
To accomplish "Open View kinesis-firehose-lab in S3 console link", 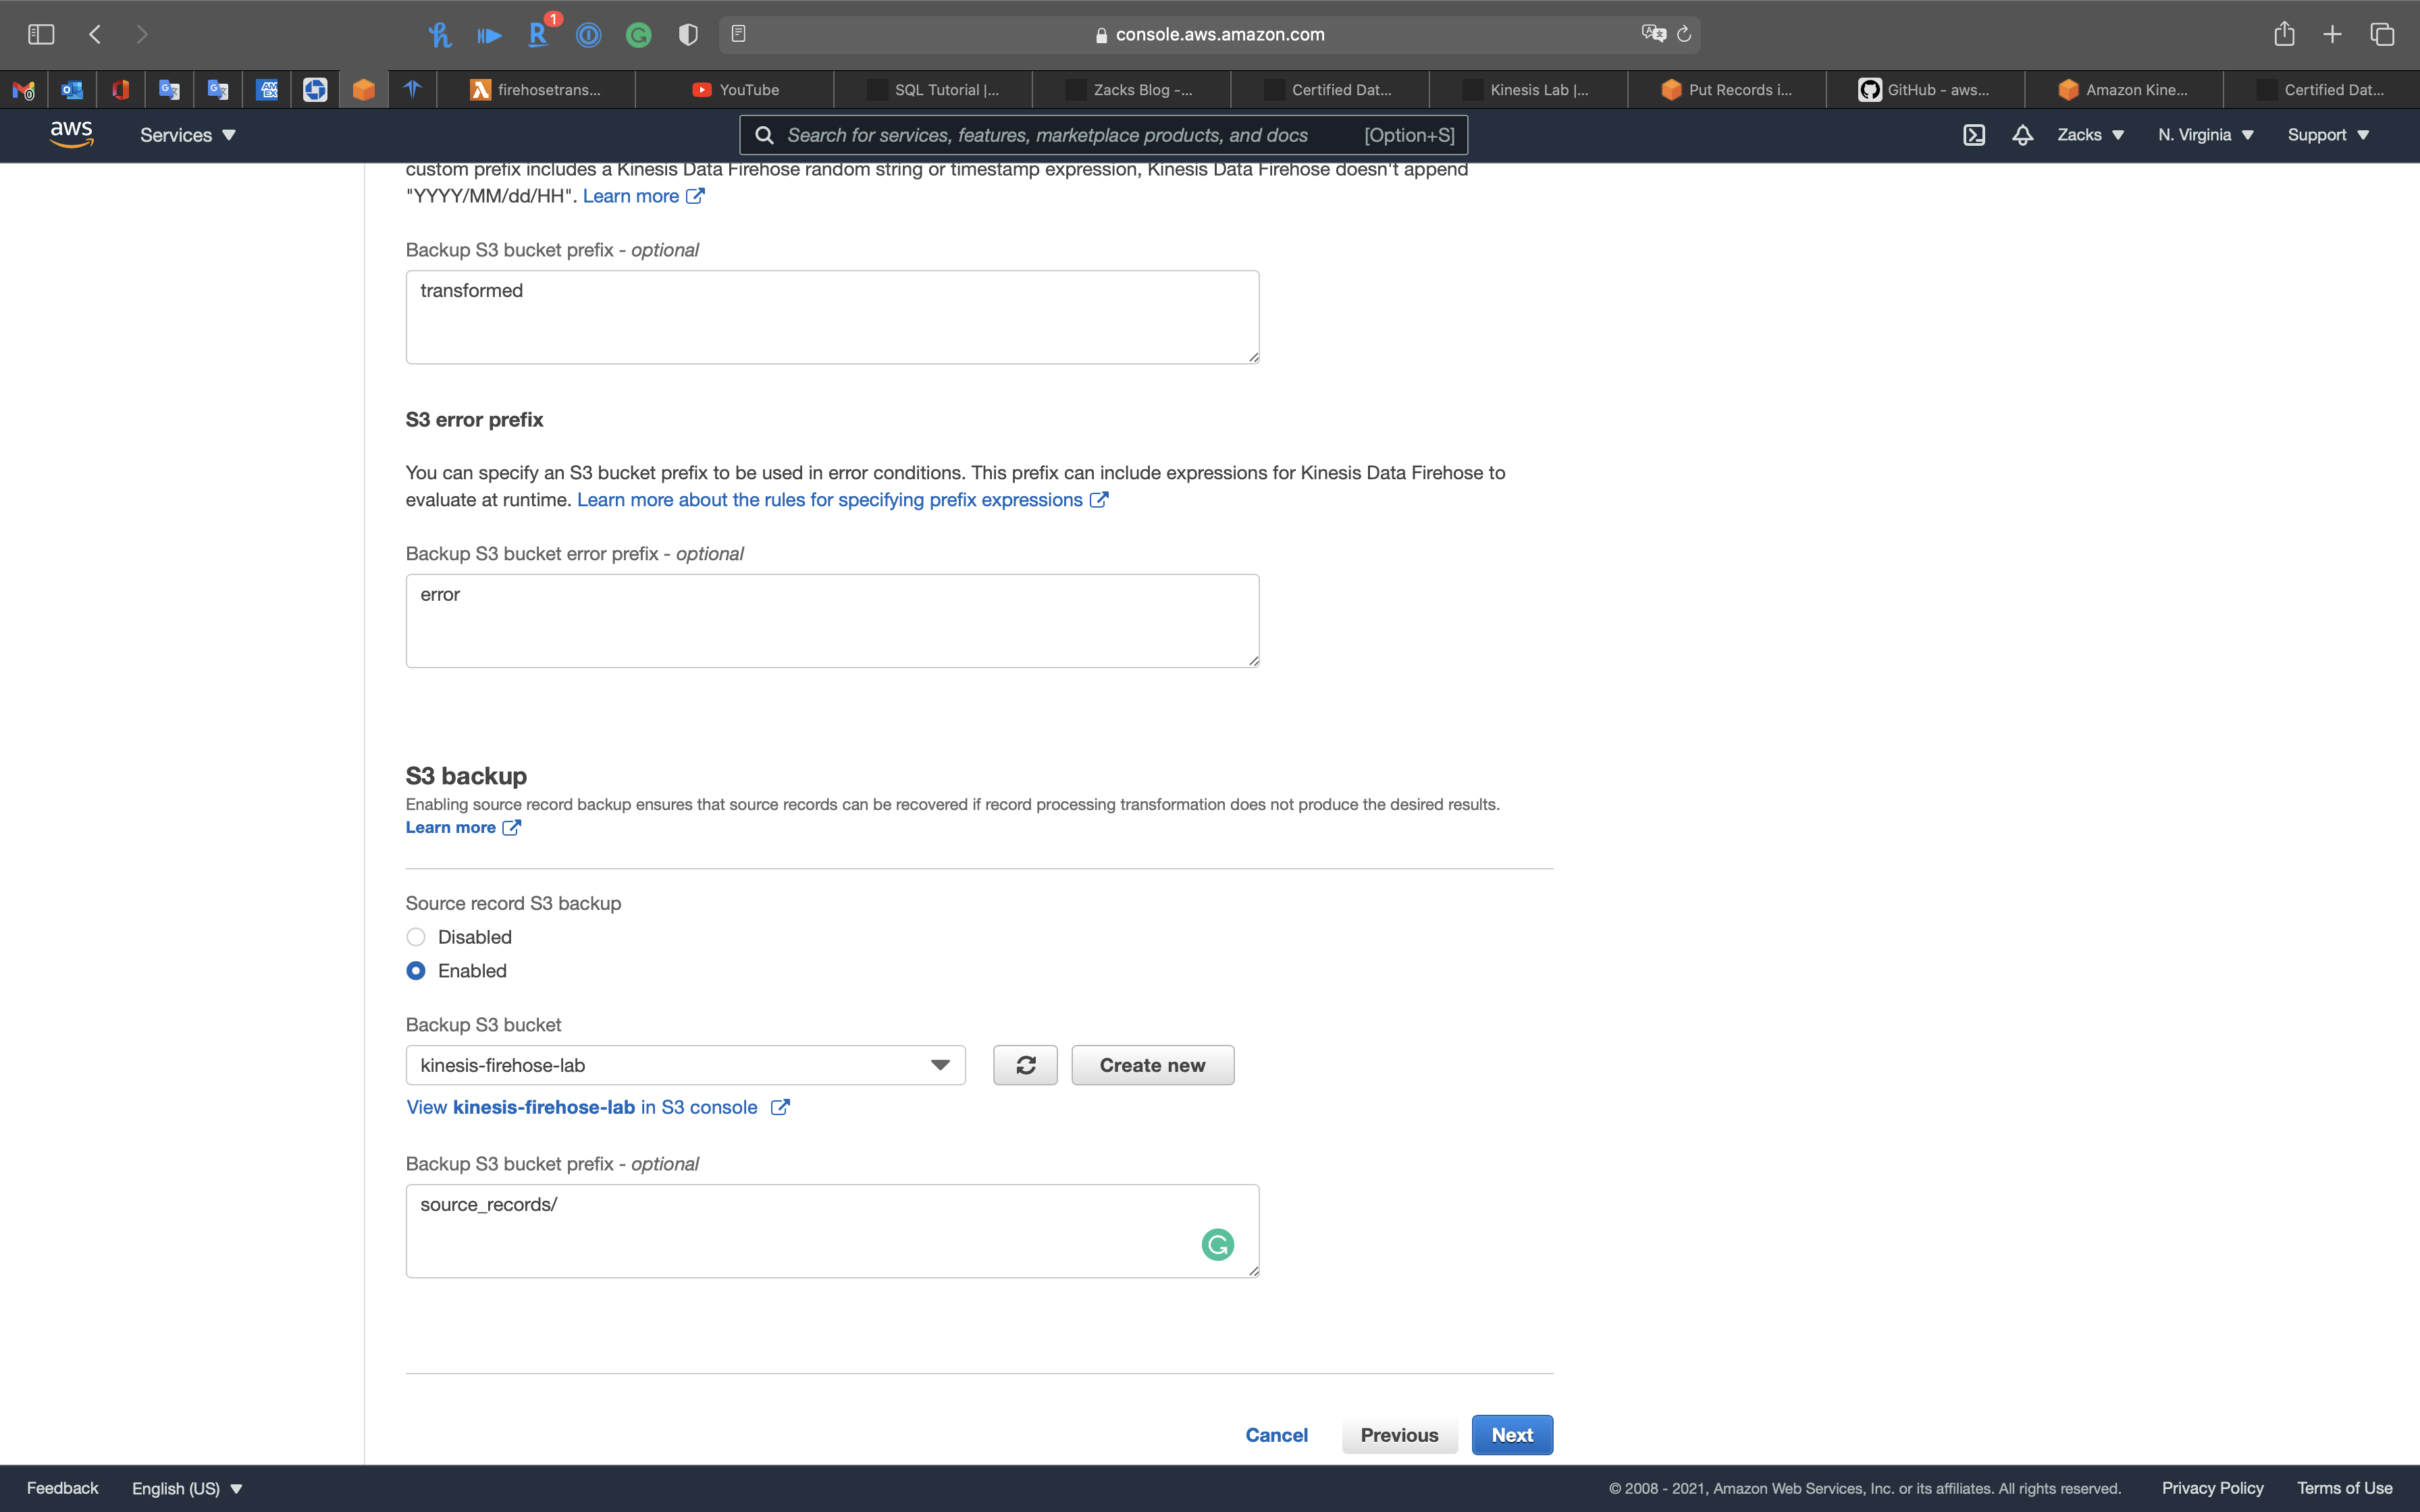I will (x=597, y=1107).
